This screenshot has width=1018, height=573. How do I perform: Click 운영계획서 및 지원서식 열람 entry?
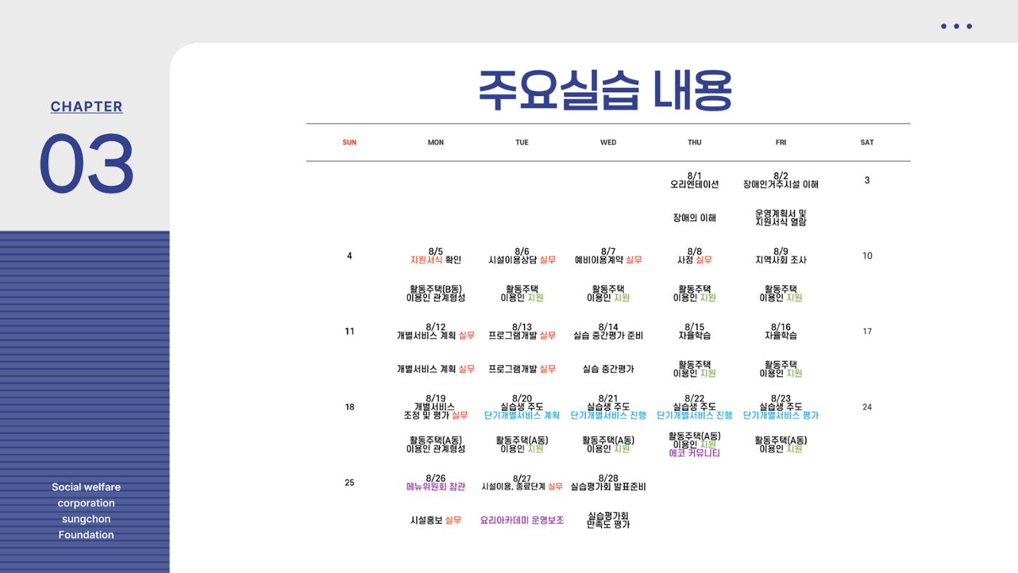(x=781, y=217)
